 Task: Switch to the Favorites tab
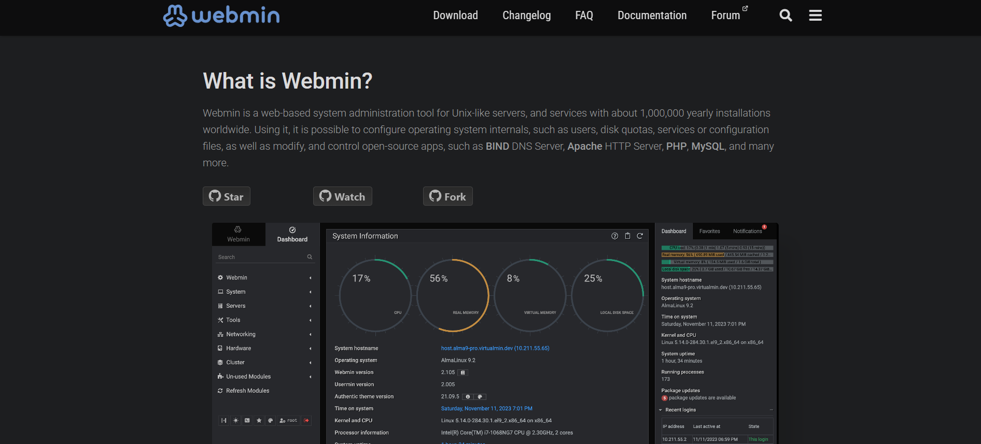(709, 231)
